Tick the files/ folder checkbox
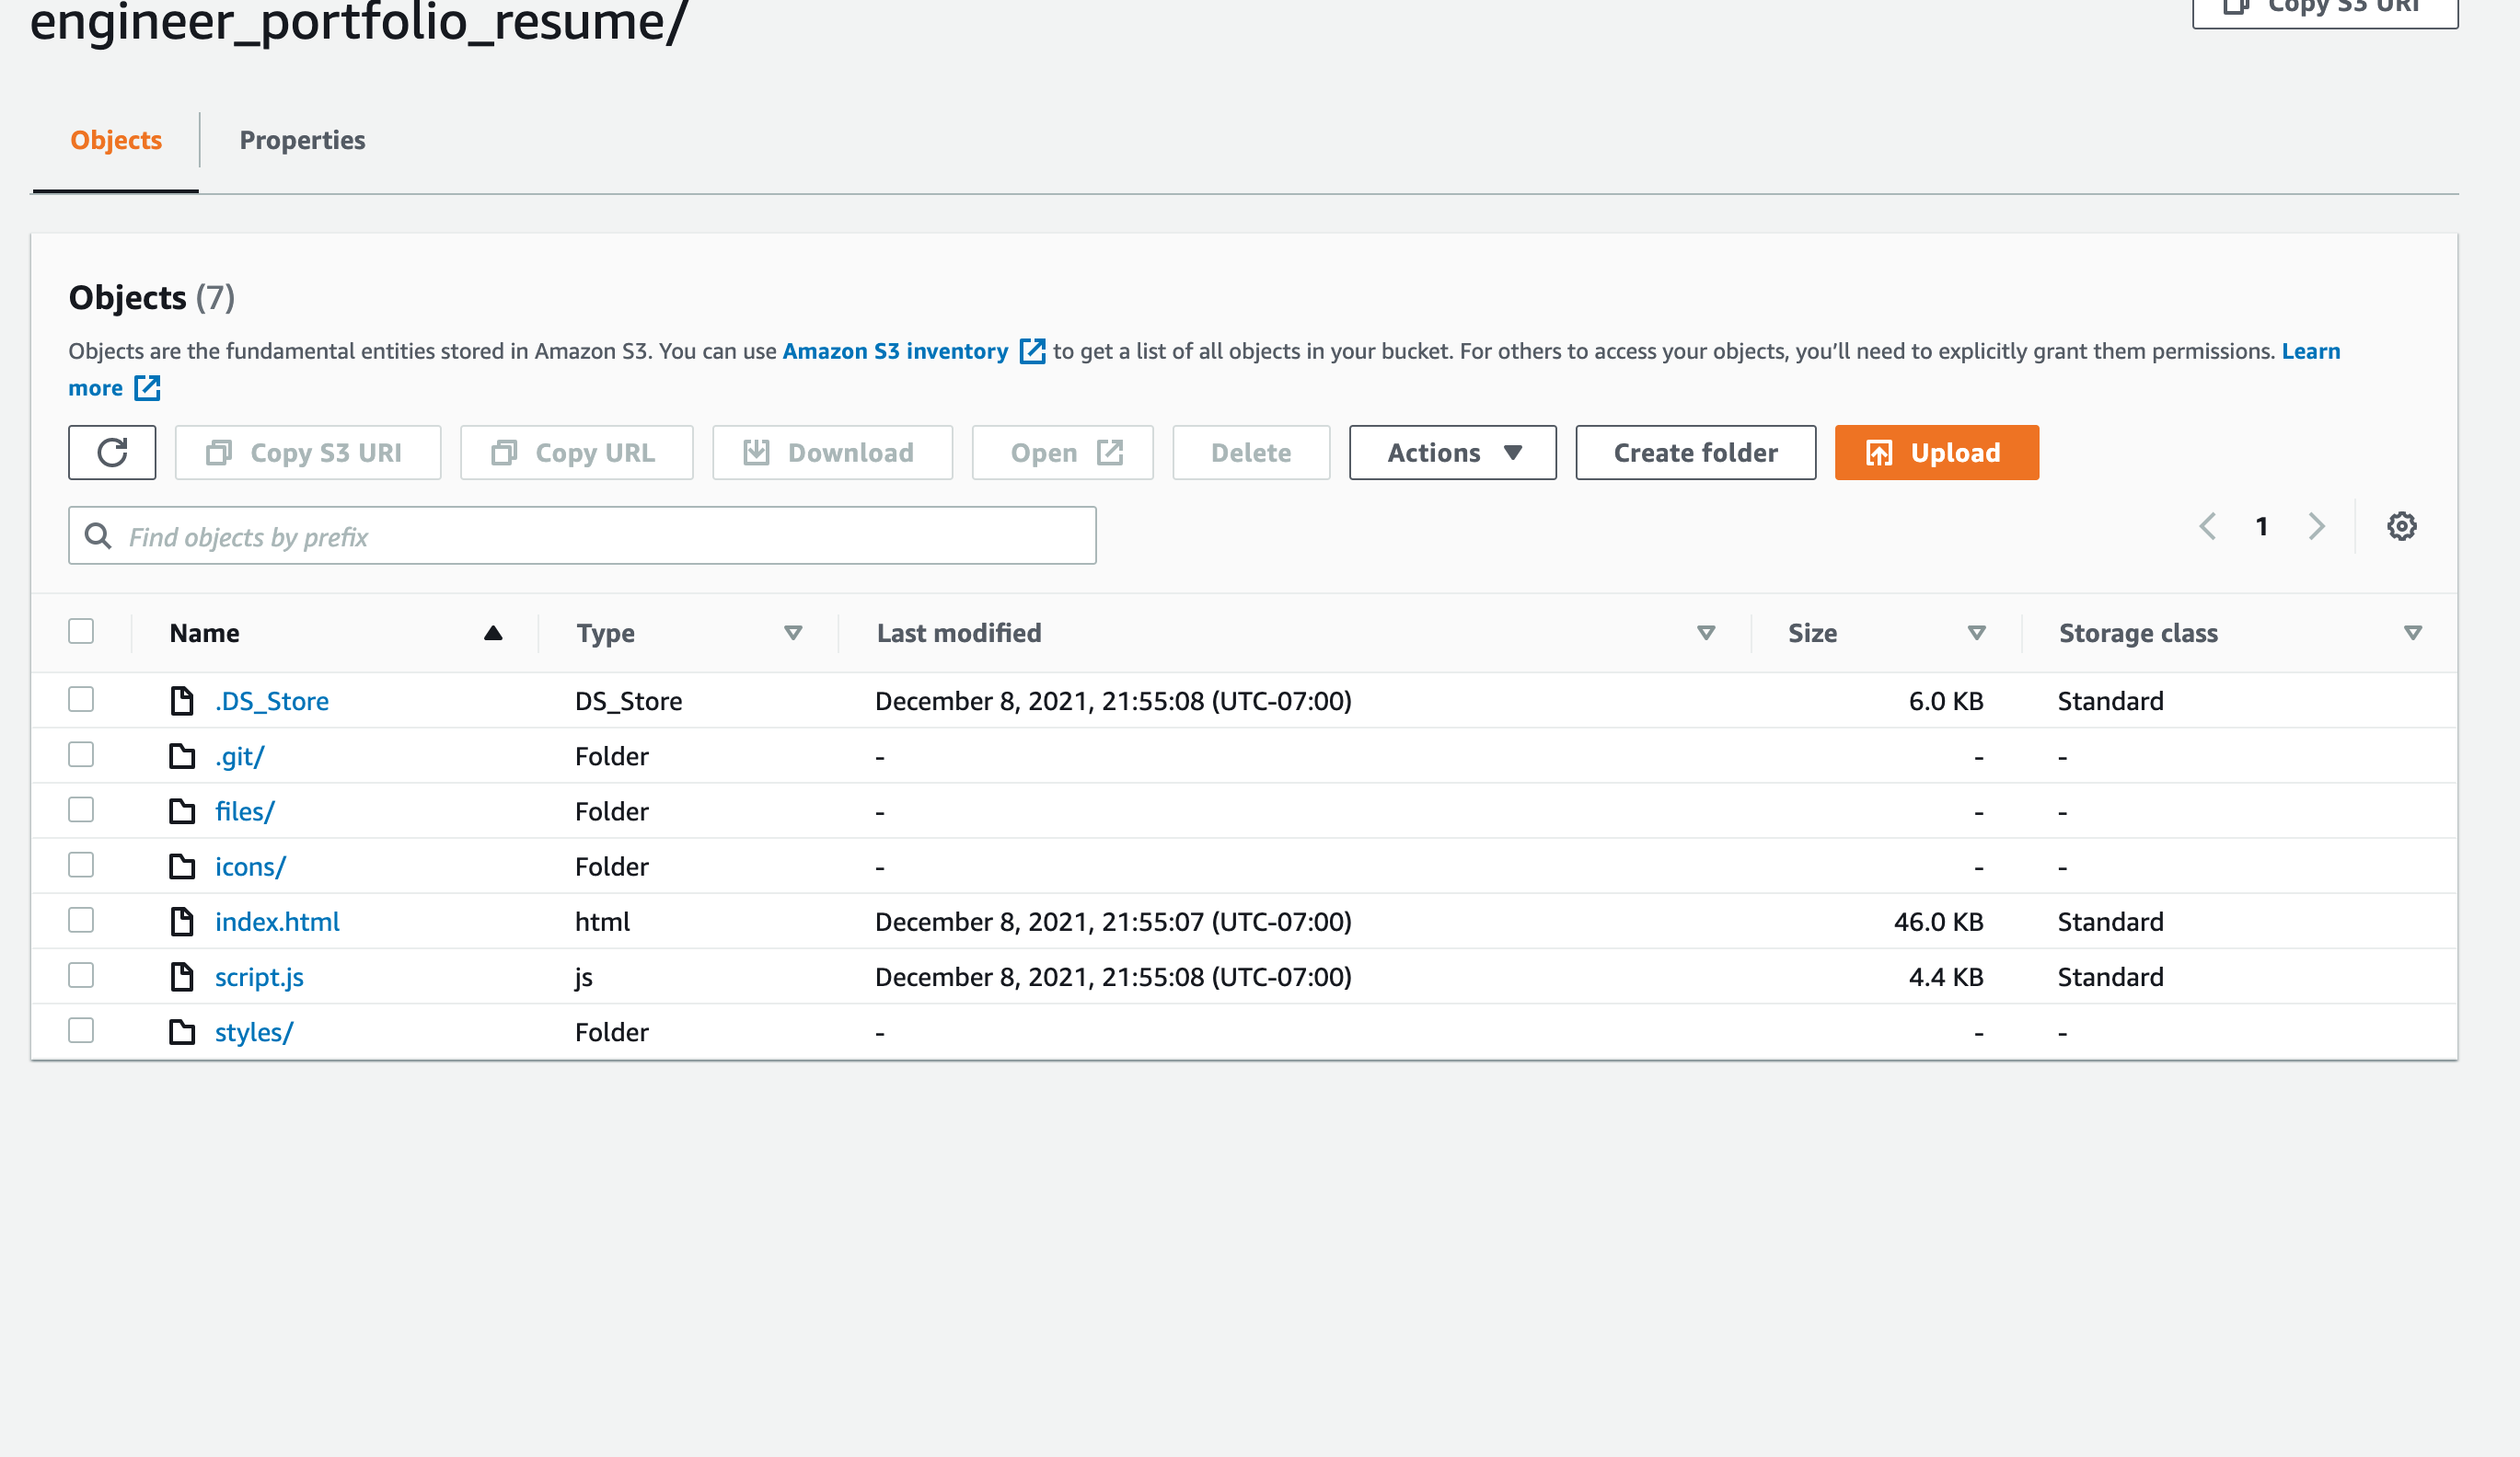The width and height of the screenshot is (2520, 1457). (81, 809)
